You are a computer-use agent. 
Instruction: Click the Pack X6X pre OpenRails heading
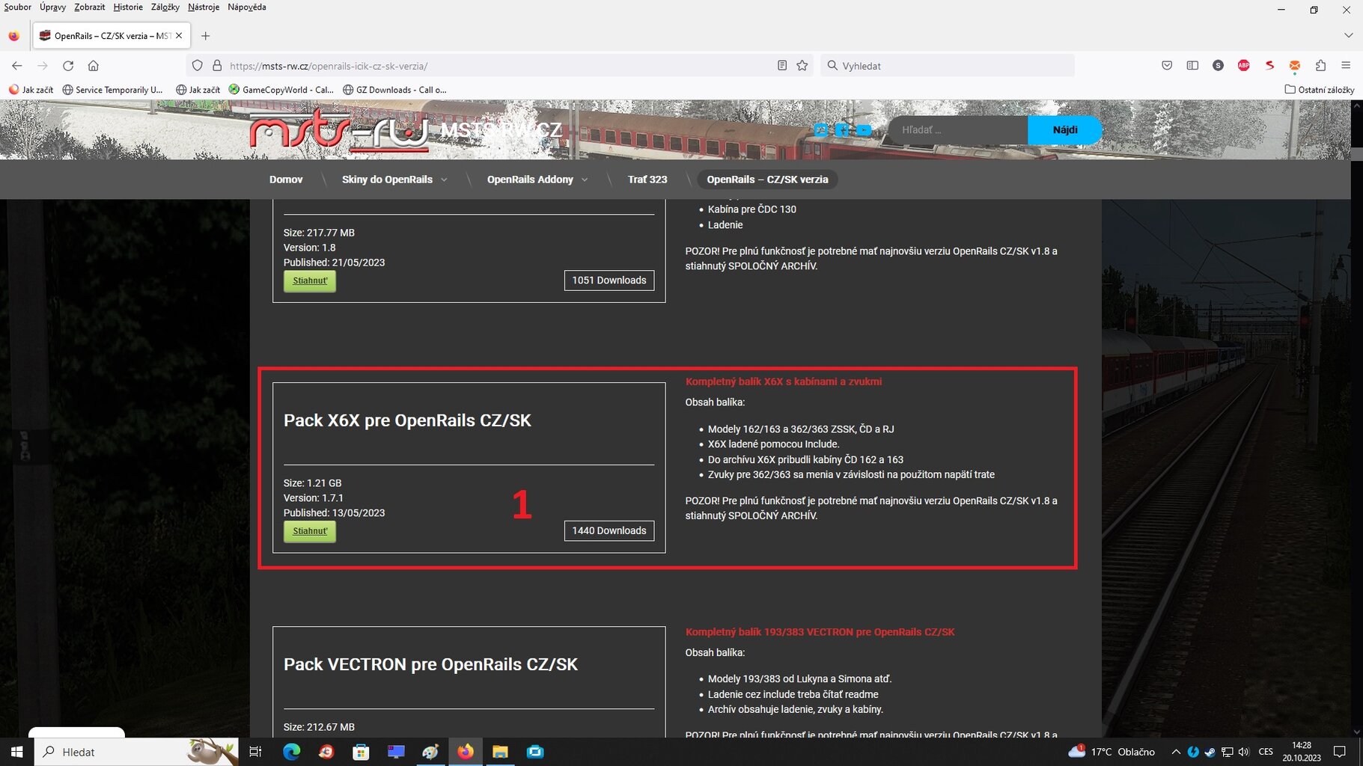(x=407, y=420)
